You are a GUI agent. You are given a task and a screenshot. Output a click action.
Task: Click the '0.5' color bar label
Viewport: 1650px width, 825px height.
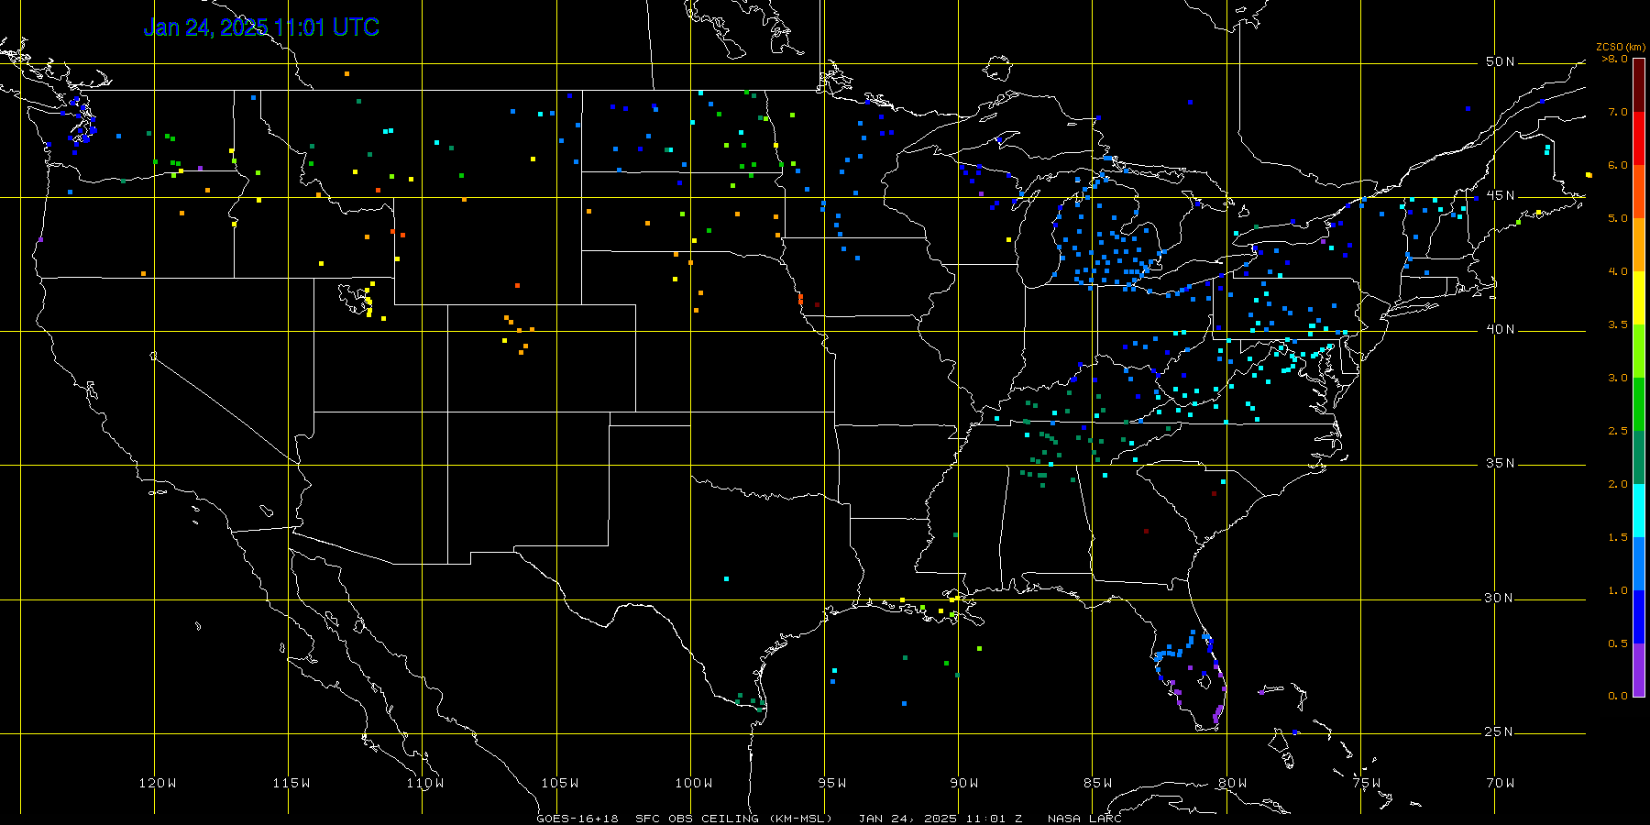[1618, 643]
